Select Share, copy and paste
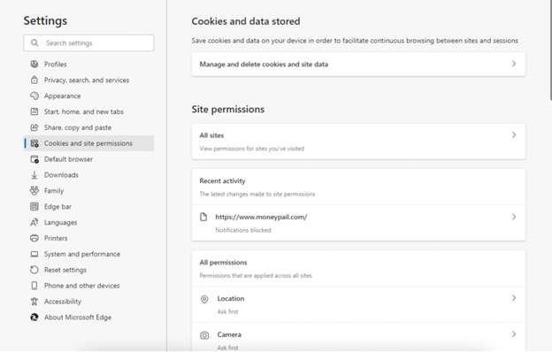The image size is (552, 352). pyautogui.click(x=88, y=127)
